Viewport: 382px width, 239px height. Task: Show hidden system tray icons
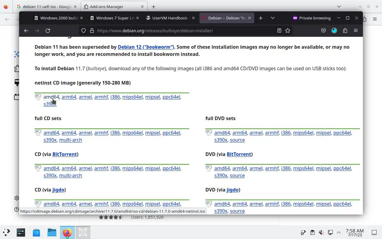tap(339, 232)
